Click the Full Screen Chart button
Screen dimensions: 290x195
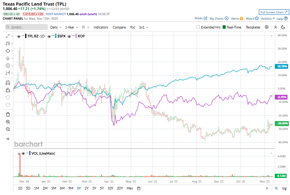[x=273, y=12]
